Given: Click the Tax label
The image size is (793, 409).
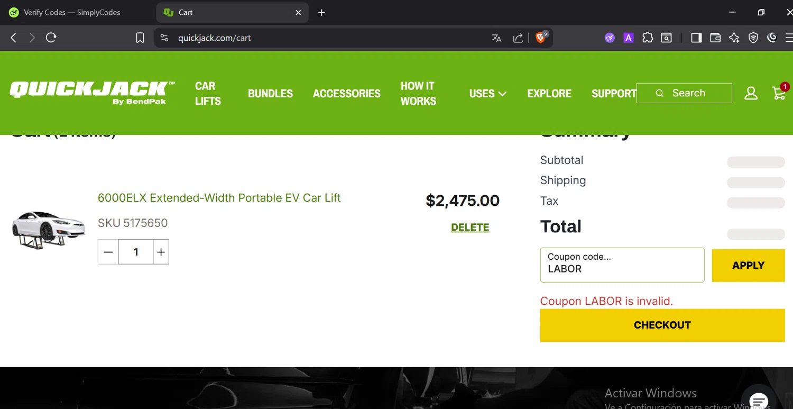Looking at the screenshot, I should click(549, 201).
